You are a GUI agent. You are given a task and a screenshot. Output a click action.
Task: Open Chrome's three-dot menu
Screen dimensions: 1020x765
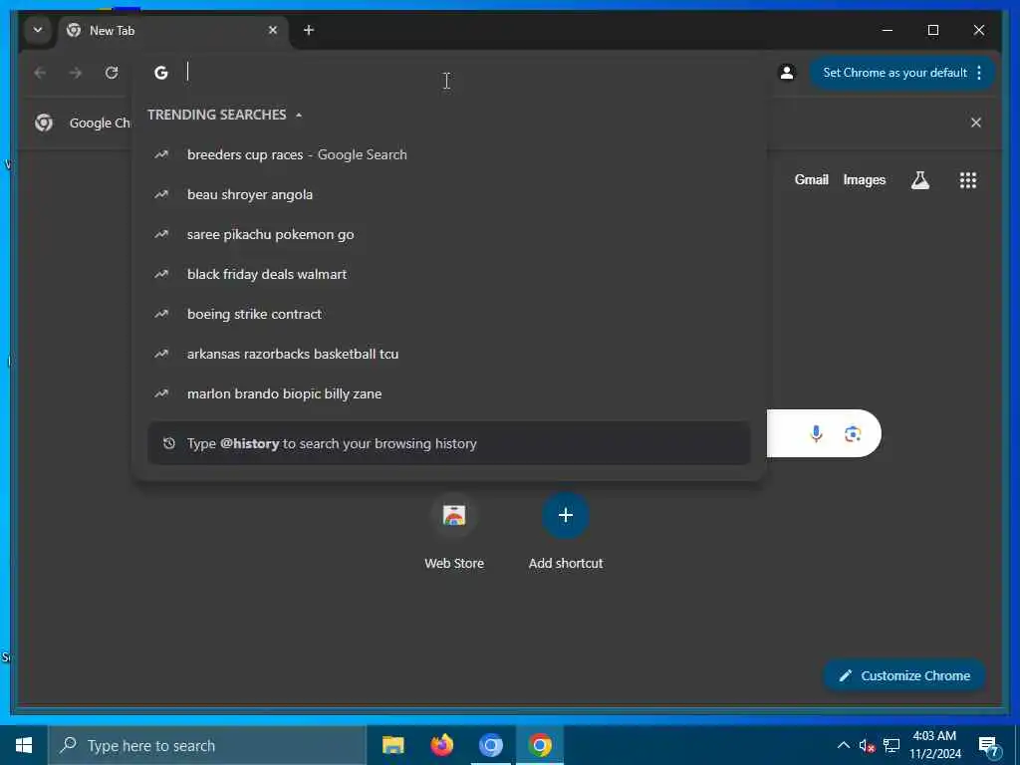(x=979, y=73)
